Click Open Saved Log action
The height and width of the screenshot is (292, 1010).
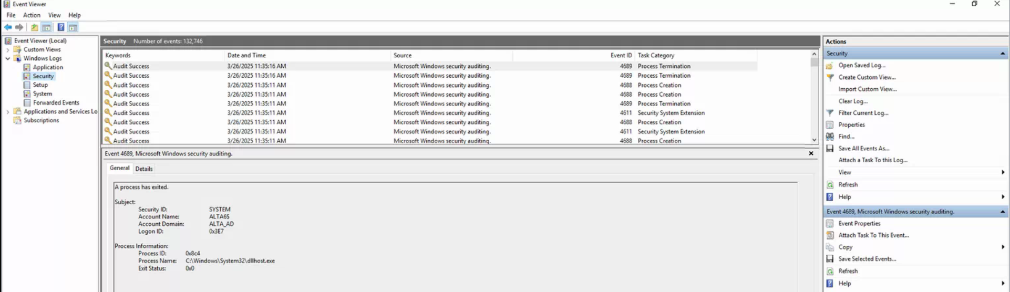(861, 65)
